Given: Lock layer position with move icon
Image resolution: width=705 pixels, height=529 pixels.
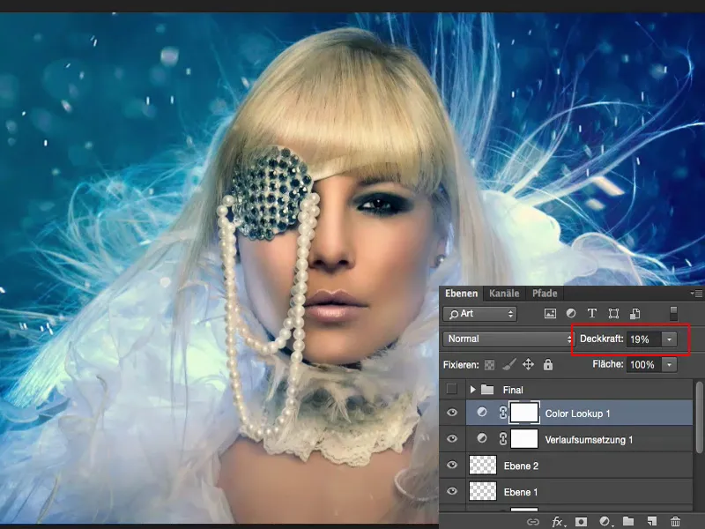Looking at the screenshot, I should coord(528,364).
